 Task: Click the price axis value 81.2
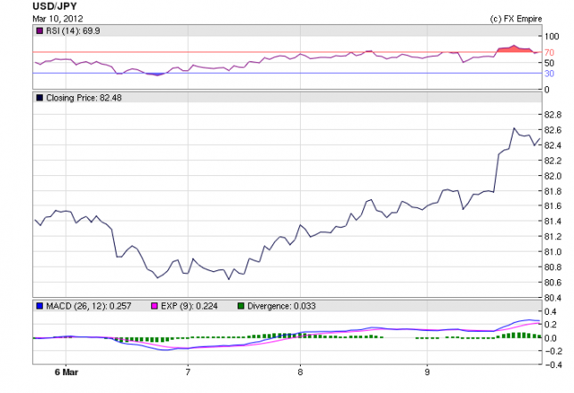[x=553, y=237]
